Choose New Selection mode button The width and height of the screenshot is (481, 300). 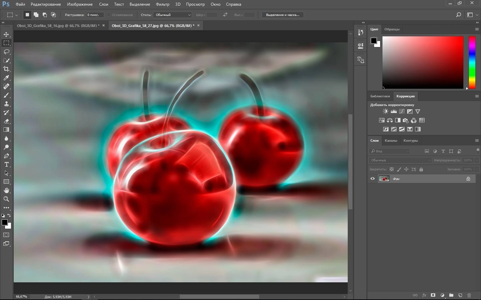pos(27,15)
